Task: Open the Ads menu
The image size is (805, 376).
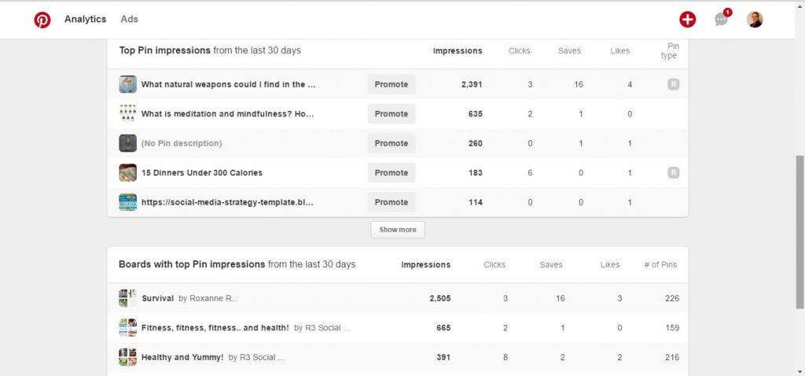Action: pos(130,19)
